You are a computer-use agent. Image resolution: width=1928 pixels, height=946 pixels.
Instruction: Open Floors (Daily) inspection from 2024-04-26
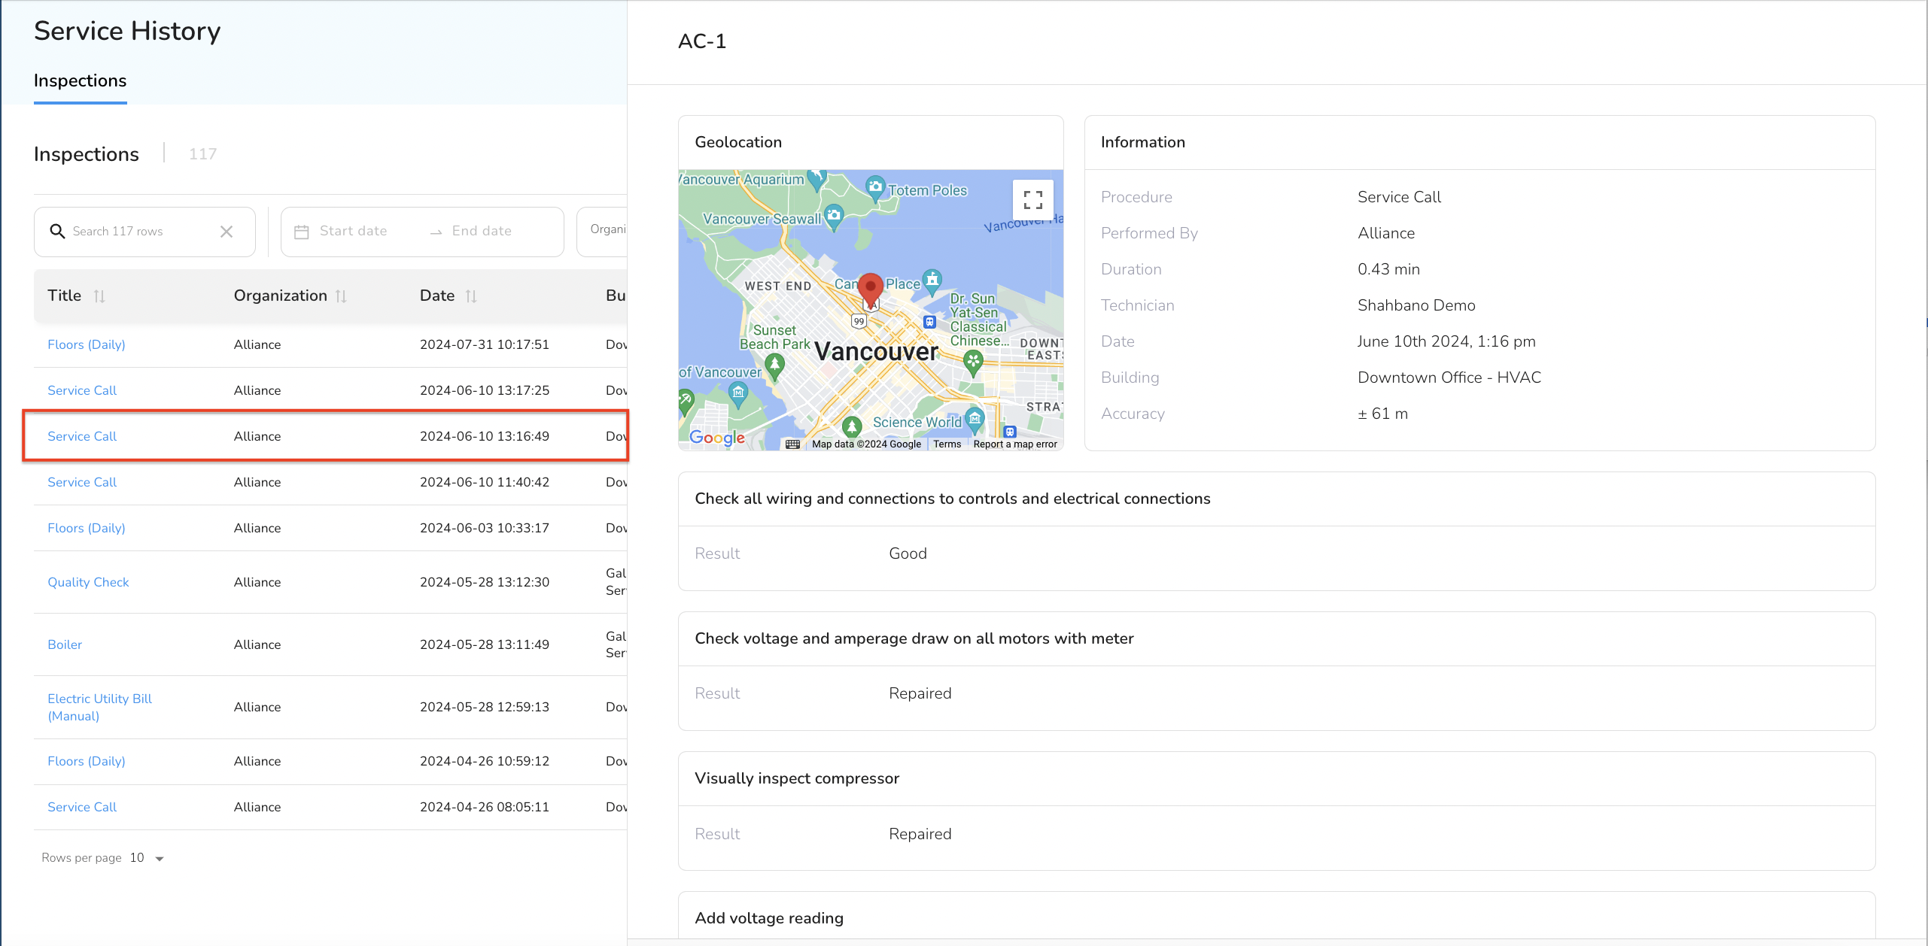[x=87, y=761]
